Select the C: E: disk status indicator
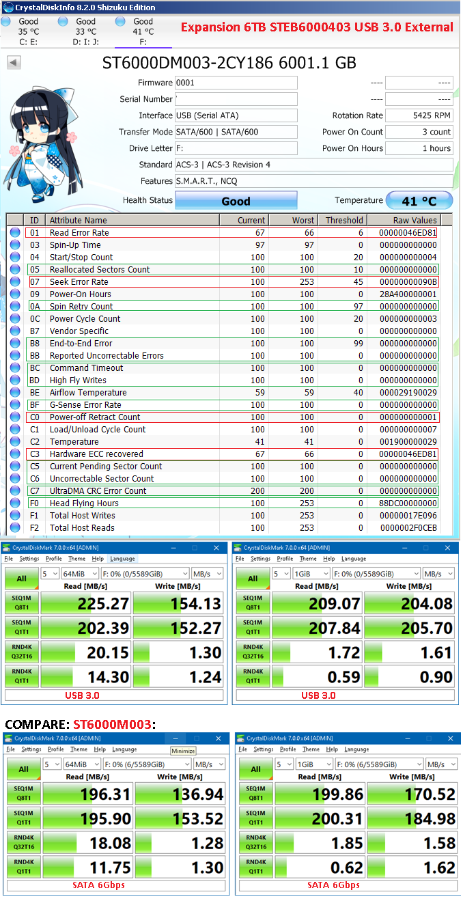The image size is (463, 901). [29, 31]
